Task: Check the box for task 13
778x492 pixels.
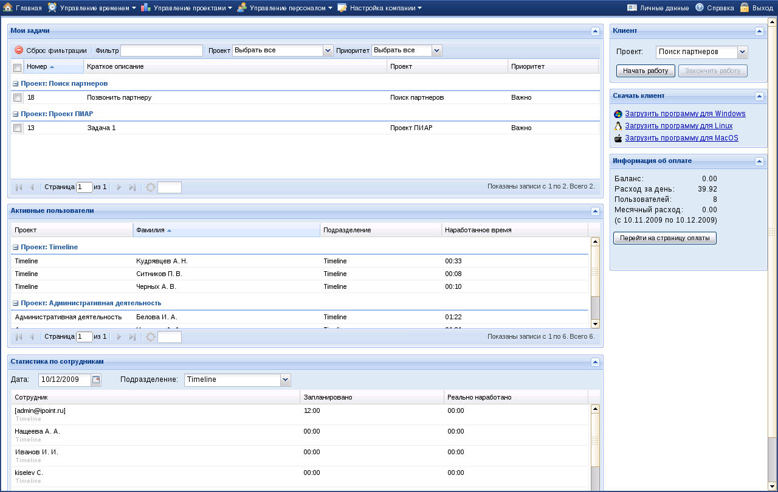Action: pos(18,128)
